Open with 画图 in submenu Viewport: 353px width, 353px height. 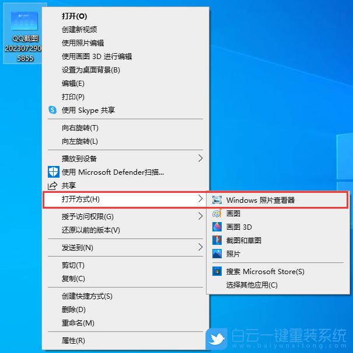click(x=278, y=213)
